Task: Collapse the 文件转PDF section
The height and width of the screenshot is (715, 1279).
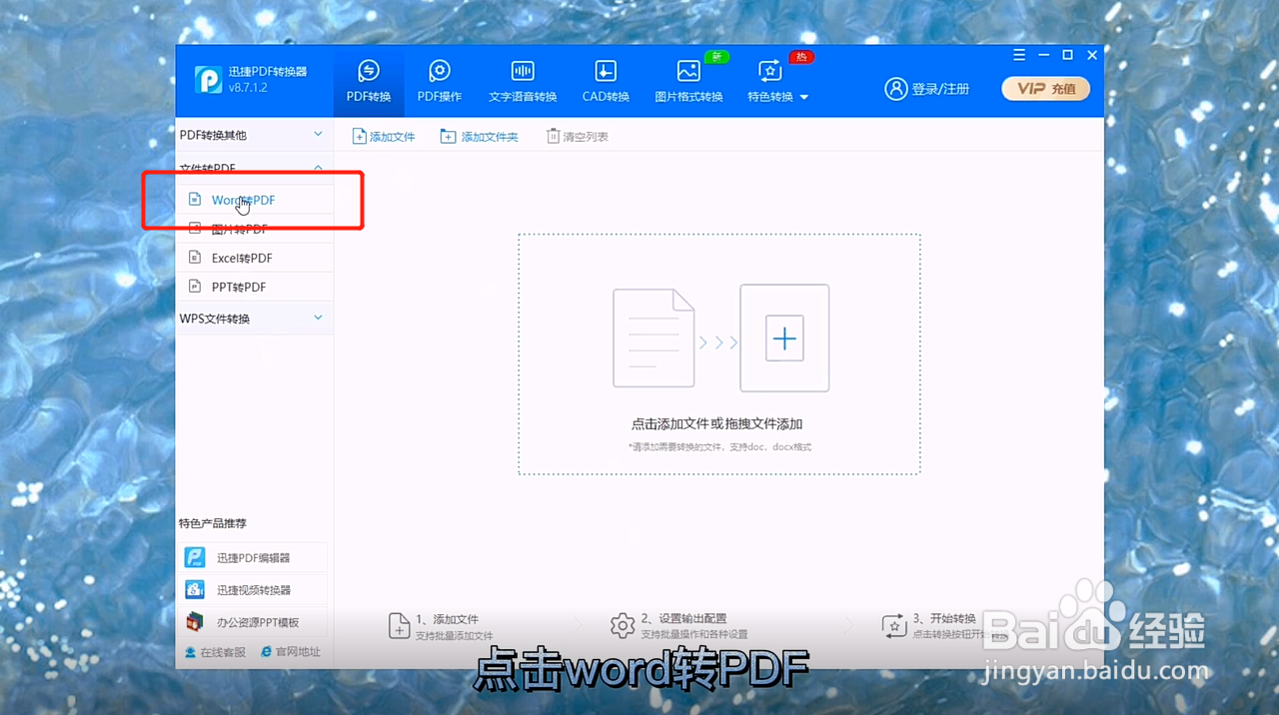Action: 254,168
